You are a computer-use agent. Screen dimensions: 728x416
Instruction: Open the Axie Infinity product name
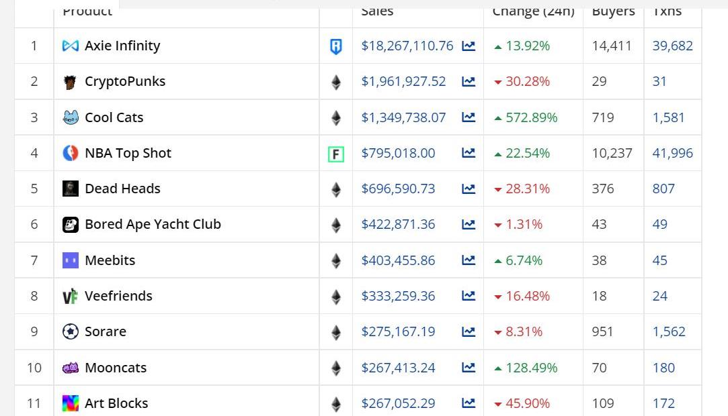(122, 46)
